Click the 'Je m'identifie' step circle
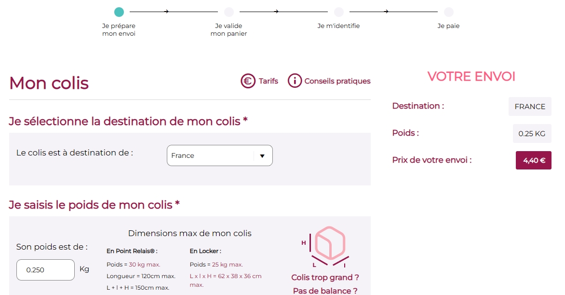565x295 pixels. click(x=339, y=12)
